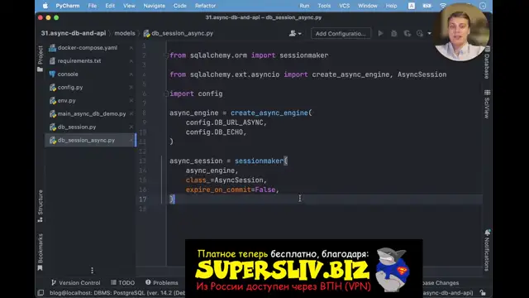529x298 pixels.
Task: Click the Run button in the toolbar
Action: pos(380,33)
